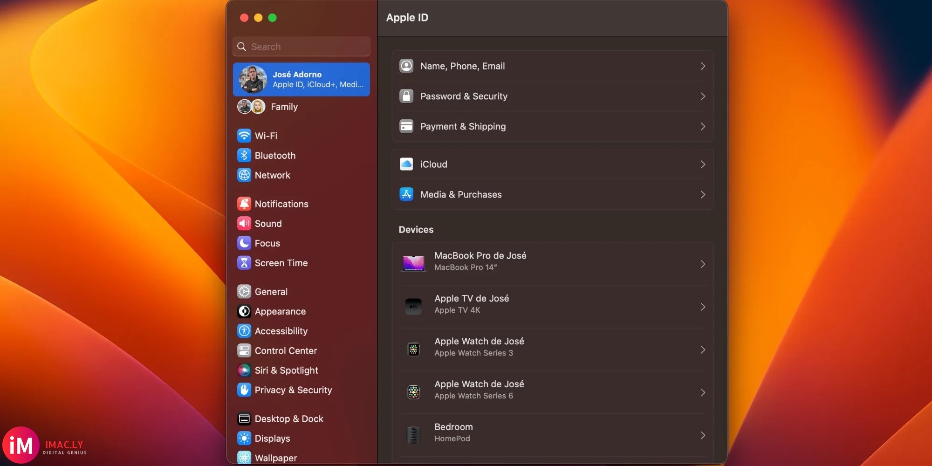Viewport: 932px width, 466px height.
Task: Click the Media & Purchases App Store icon
Action: 406,194
